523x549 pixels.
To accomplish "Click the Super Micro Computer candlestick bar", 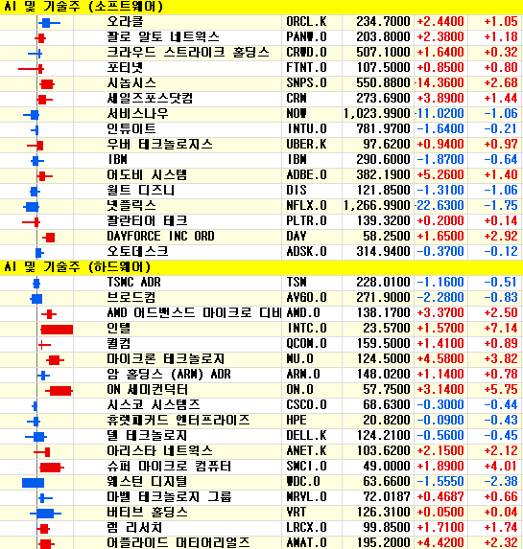I will point(52,467).
